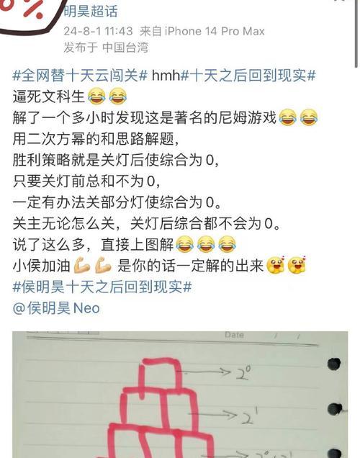This screenshot has height=458, width=360.
Task: Visit the @侯明昊Neo profile mention
Action: click(x=56, y=308)
